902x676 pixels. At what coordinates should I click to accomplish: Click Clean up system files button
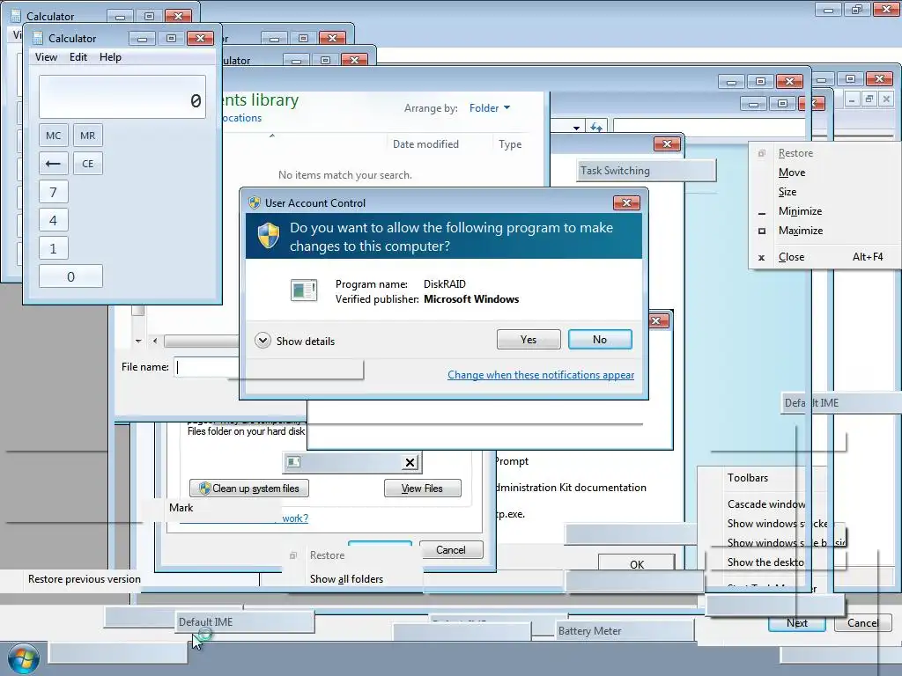coord(249,488)
